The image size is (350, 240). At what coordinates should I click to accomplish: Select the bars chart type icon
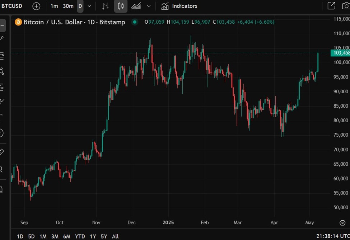[x=105, y=6]
